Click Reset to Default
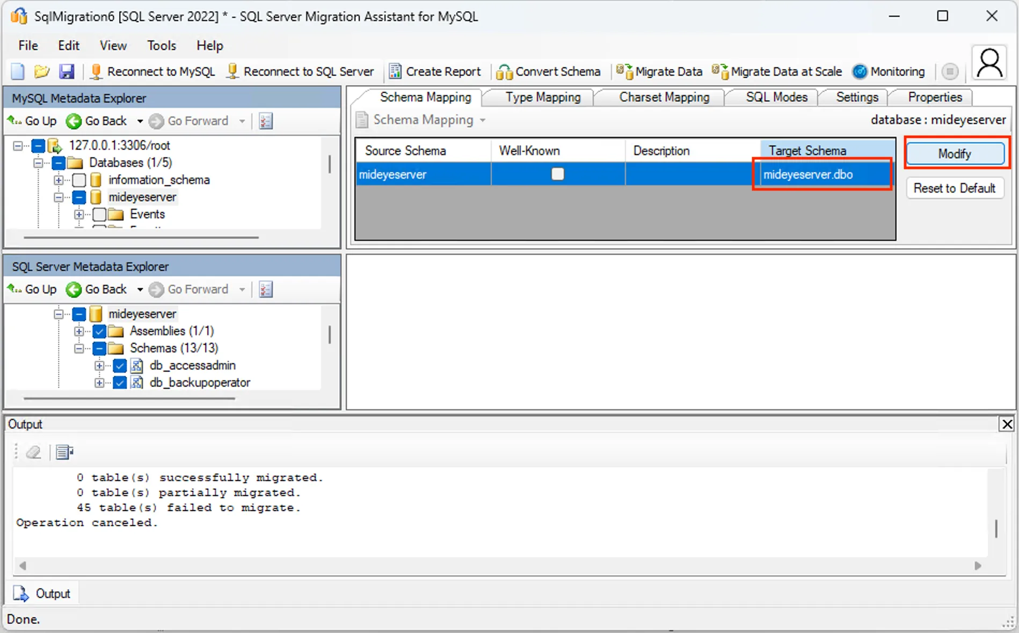Screen dimensions: 1019x633 click(955, 188)
